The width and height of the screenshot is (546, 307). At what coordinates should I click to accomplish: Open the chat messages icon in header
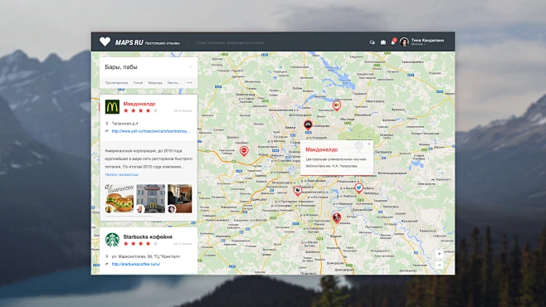pyautogui.click(x=372, y=42)
